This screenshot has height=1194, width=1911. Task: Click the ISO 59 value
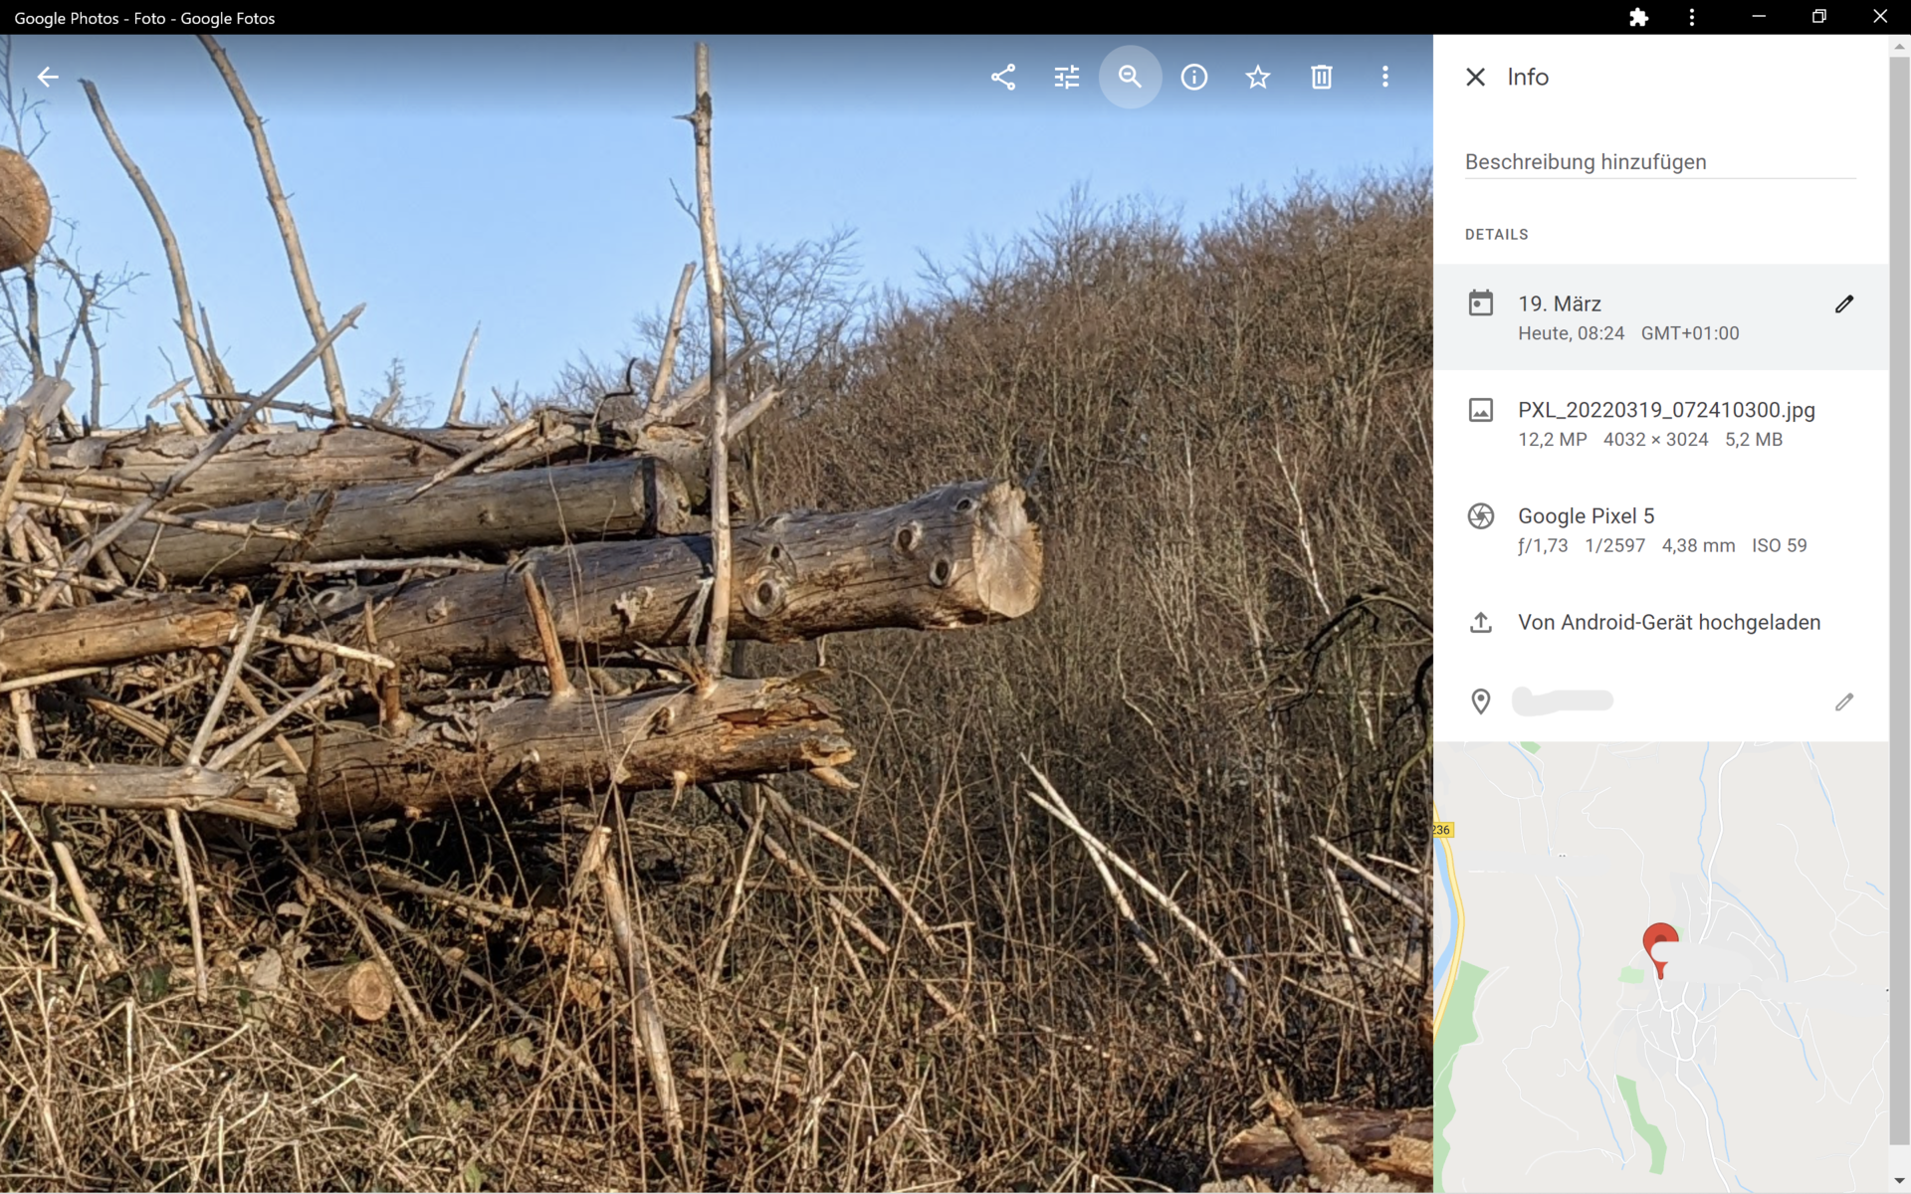[1779, 546]
